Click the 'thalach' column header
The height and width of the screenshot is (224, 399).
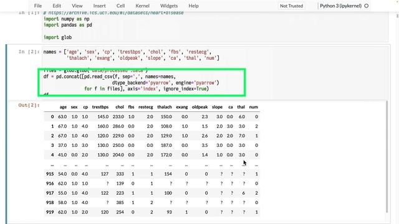165,107
